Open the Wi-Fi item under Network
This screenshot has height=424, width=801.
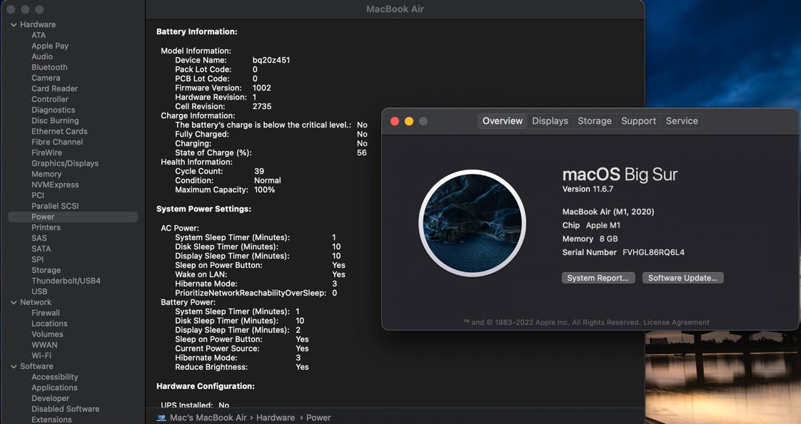tap(41, 356)
